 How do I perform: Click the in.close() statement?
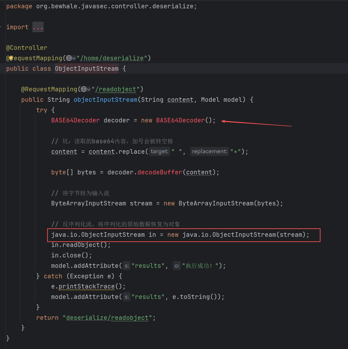coord(71,255)
